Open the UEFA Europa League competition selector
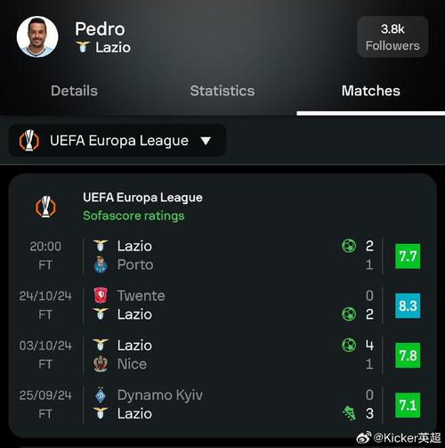 pyautogui.click(x=117, y=141)
